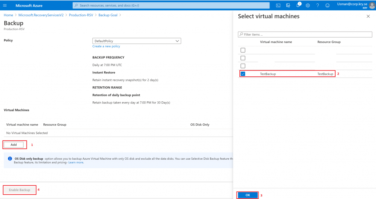Uncheck the TestBackup virtual machine checkbox
Image resolution: width=376 pixels, height=199 pixels.
tap(243, 74)
